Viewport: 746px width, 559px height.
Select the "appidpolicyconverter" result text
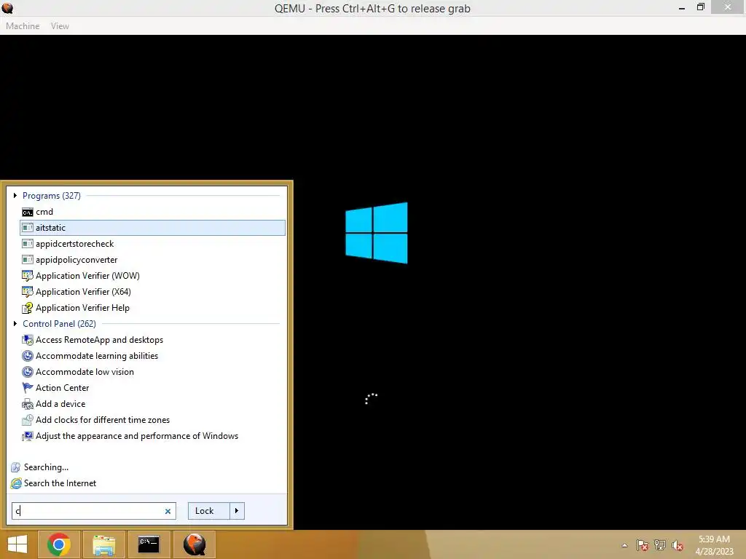coord(76,260)
